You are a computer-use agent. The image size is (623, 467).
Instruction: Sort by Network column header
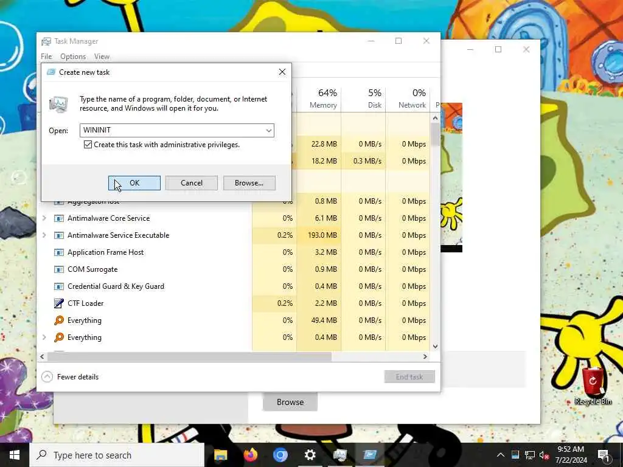408,99
